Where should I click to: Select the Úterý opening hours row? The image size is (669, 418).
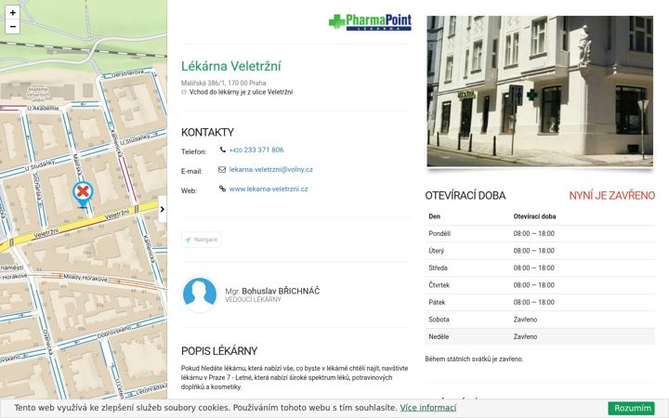pos(540,251)
